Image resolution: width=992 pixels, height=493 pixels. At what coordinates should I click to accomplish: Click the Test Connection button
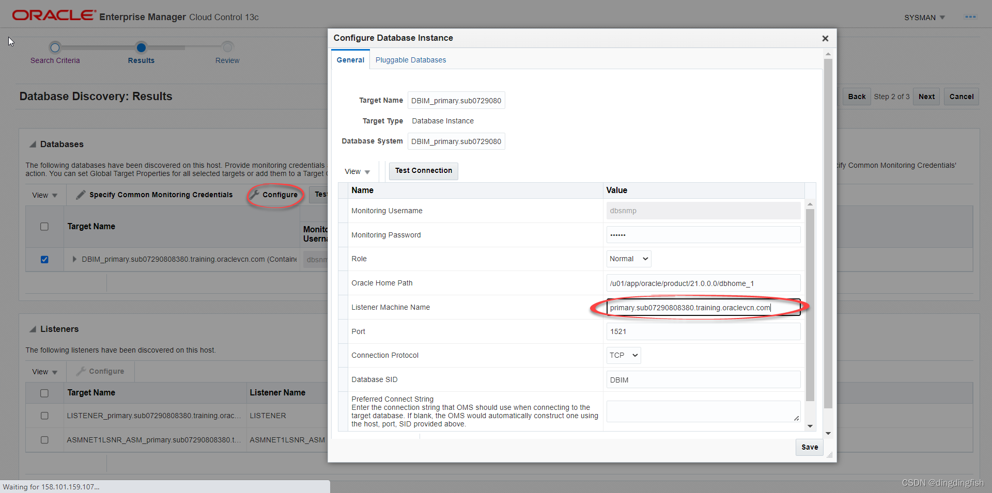424,170
